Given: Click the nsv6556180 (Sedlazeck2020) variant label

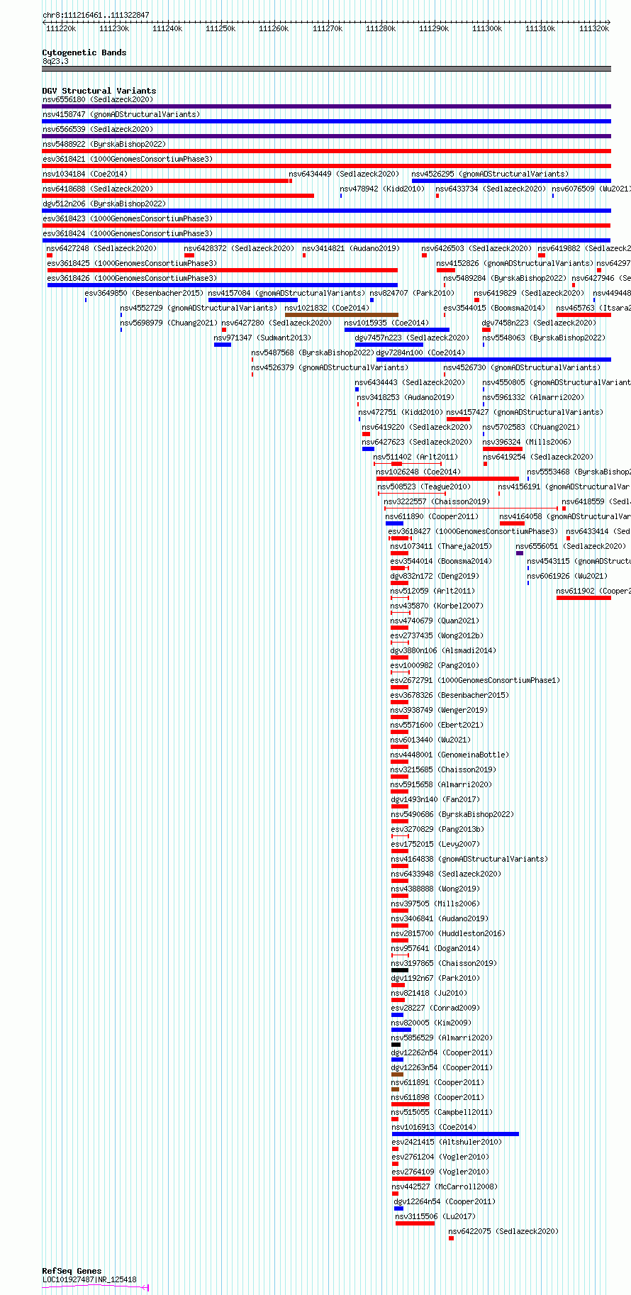Looking at the screenshot, I should (x=97, y=99).
